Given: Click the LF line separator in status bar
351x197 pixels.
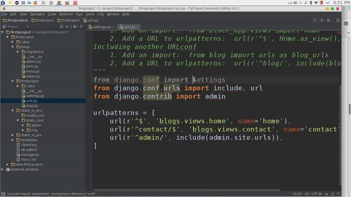Looking at the screenshot, I should [307, 194].
